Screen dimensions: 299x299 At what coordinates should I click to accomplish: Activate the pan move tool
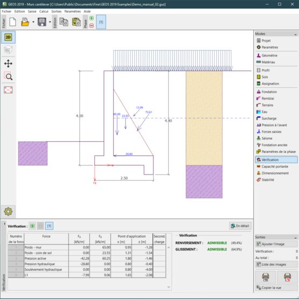click(x=8, y=64)
